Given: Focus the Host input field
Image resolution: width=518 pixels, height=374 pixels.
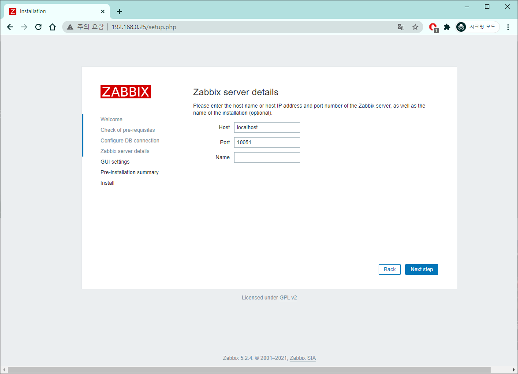Looking at the screenshot, I should point(267,127).
